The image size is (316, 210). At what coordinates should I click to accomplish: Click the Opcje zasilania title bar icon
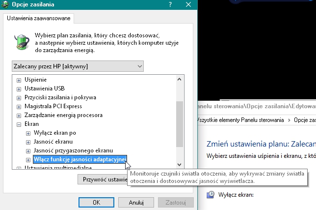(5, 4)
